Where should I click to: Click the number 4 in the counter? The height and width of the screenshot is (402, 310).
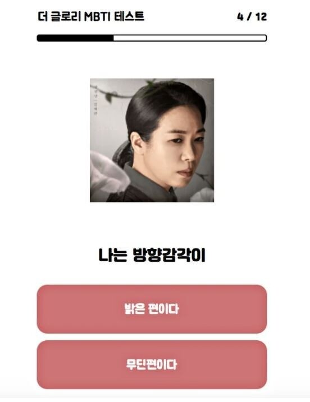tap(240, 17)
